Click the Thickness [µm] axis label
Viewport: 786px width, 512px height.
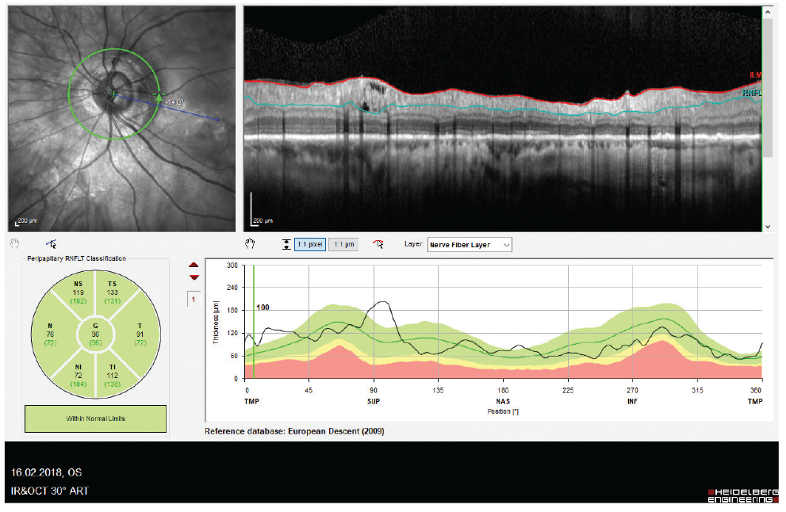(x=216, y=322)
